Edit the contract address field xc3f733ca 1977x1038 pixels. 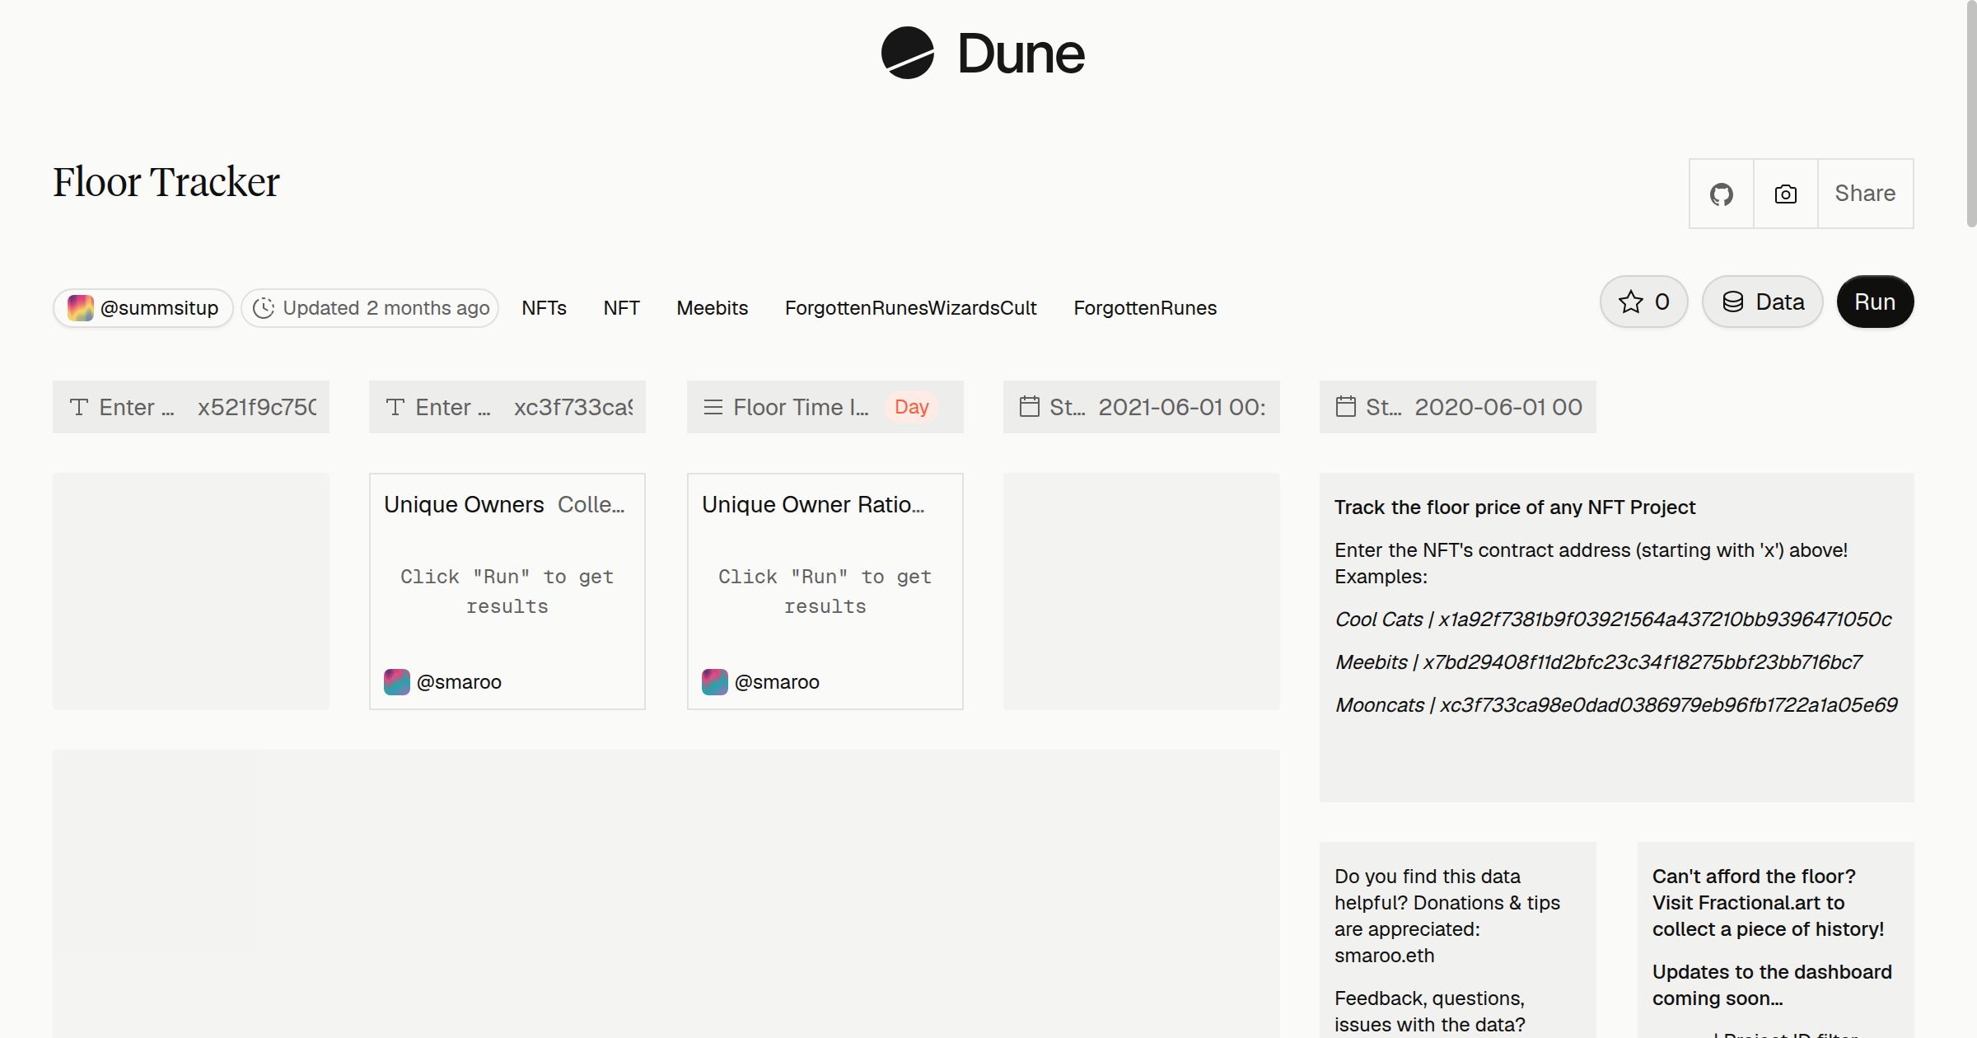coord(507,407)
